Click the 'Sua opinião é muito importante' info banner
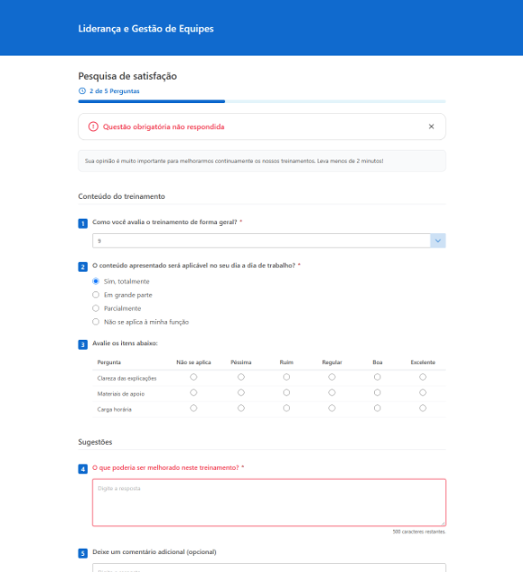The height and width of the screenshot is (572, 523). tap(262, 160)
